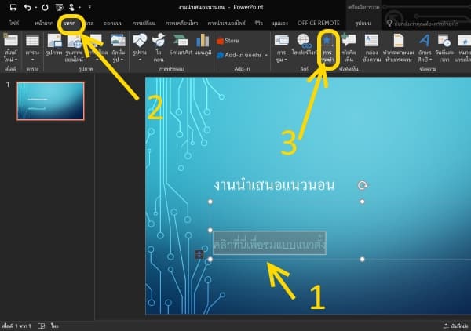The image size is (471, 331).
Task: Click the Undo arrow icon
Action: [28, 7]
